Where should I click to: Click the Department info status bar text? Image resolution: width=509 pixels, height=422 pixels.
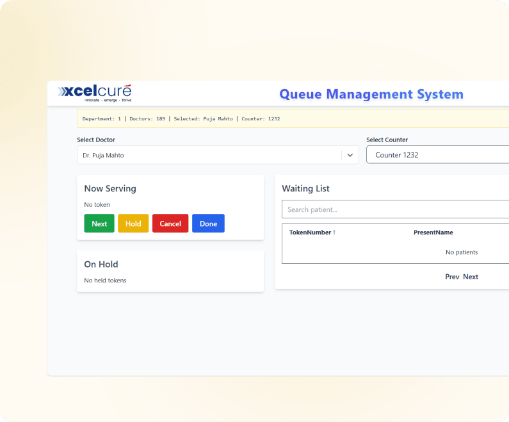[x=181, y=119]
